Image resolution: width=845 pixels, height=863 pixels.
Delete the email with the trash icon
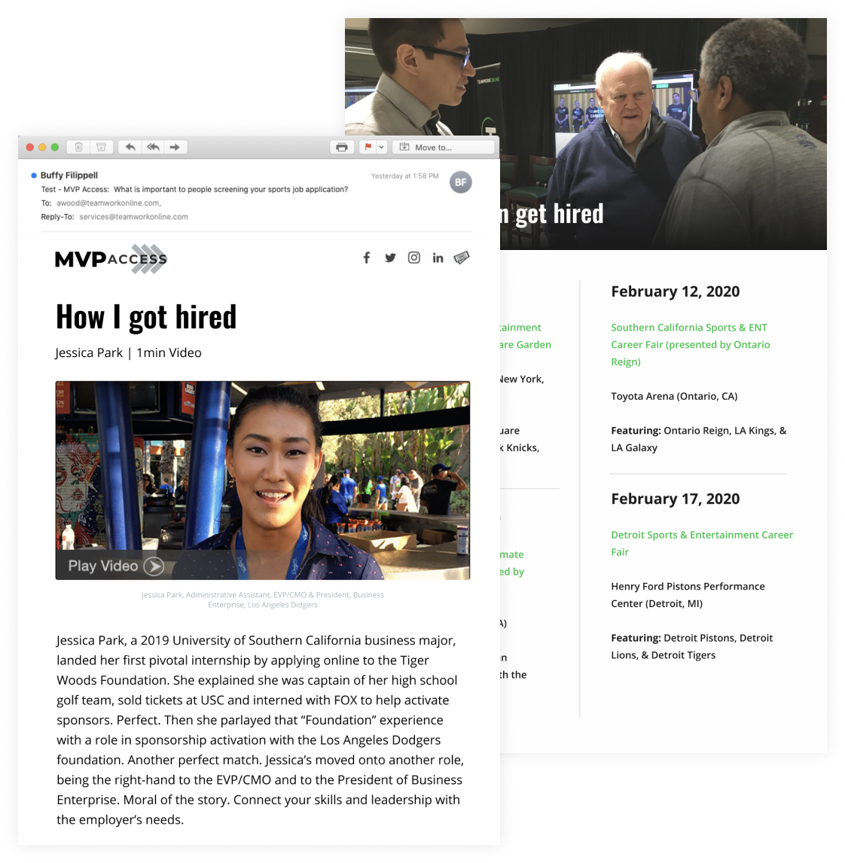pos(79,147)
